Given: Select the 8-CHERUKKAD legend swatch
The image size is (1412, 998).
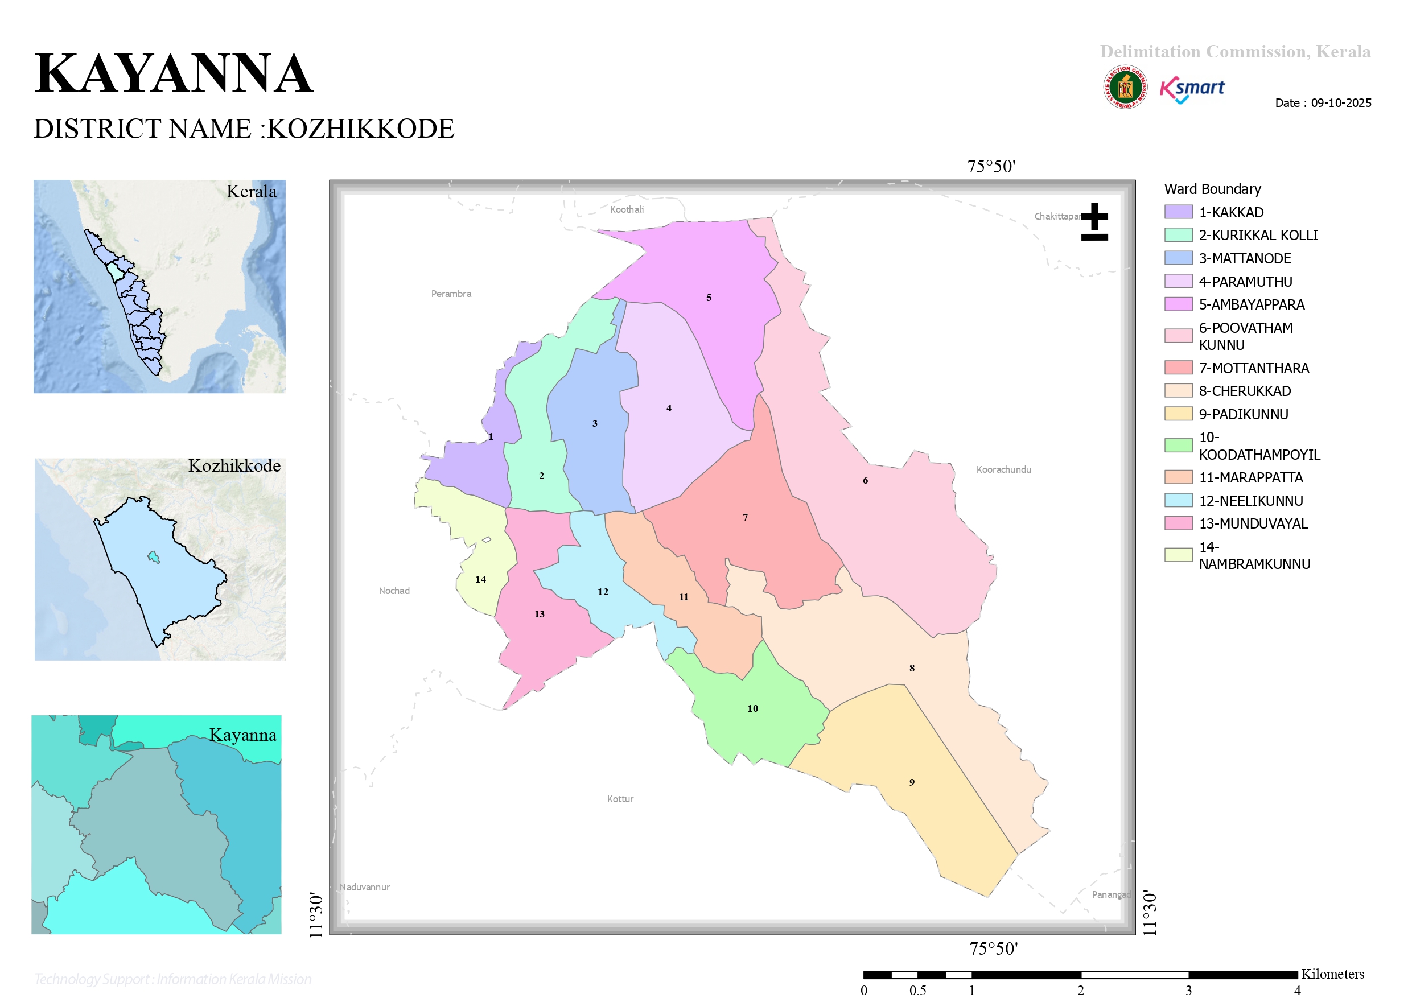Looking at the screenshot, I should click(1178, 391).
